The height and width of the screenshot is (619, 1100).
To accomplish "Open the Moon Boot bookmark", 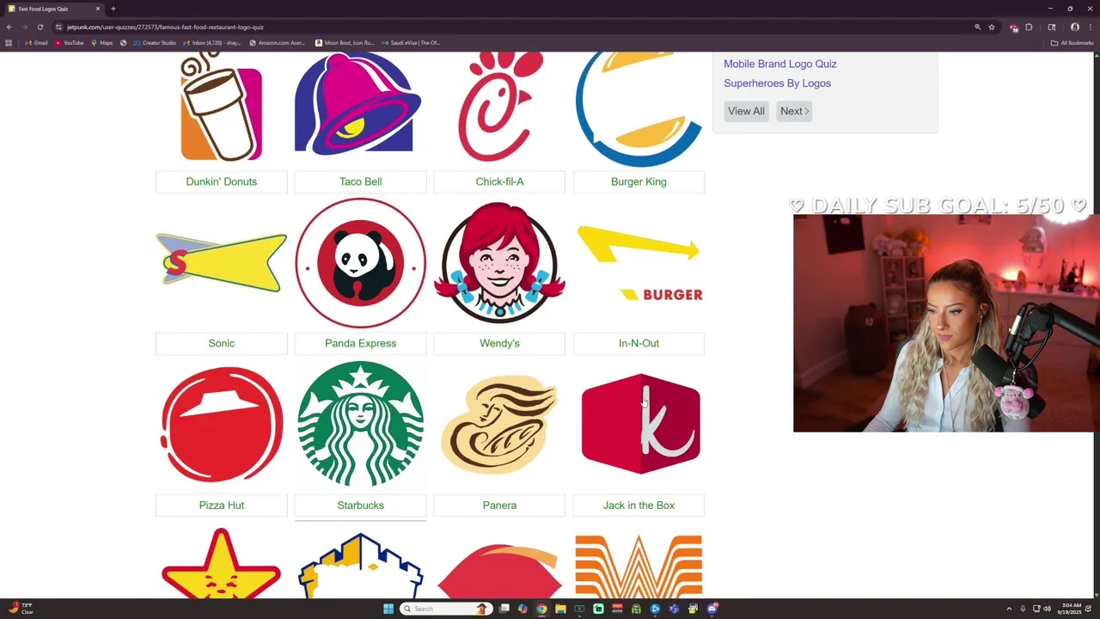I will (x=345, y=42).
